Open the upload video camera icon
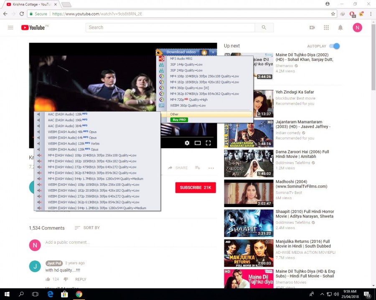 [x=312, y=27]
